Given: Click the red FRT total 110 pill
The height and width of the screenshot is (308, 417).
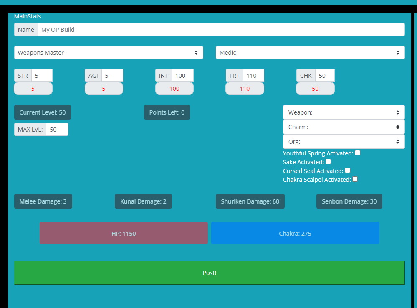Looking at the screenshot, I should click(245, 88).
